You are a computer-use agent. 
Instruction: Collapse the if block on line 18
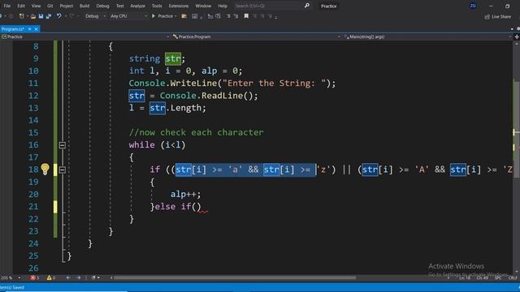pos(62,170)
